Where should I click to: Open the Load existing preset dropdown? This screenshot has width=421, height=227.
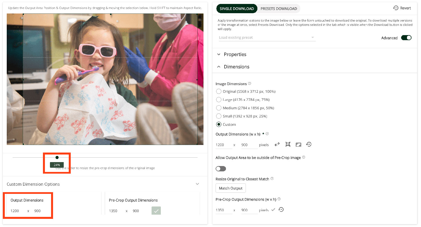[267, 37]
